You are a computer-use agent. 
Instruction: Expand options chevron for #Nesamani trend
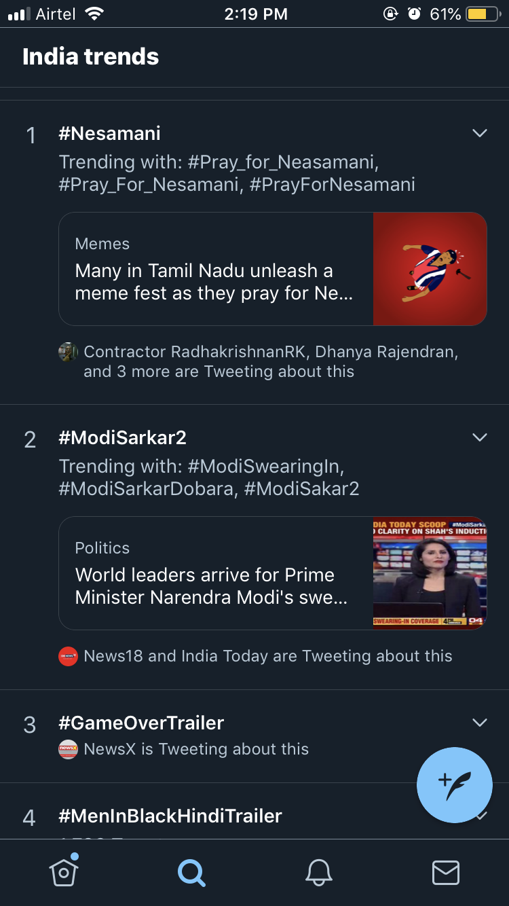point(480,133)
